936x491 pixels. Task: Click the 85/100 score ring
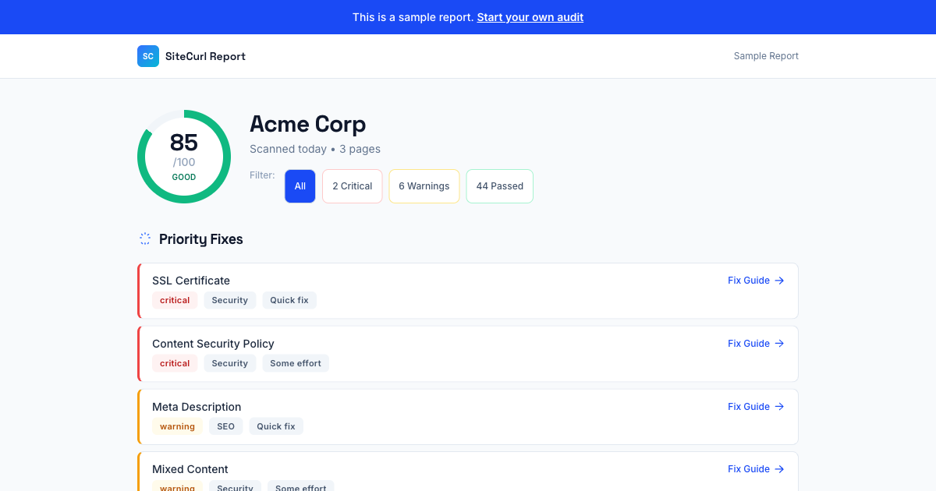click(184, 157)
